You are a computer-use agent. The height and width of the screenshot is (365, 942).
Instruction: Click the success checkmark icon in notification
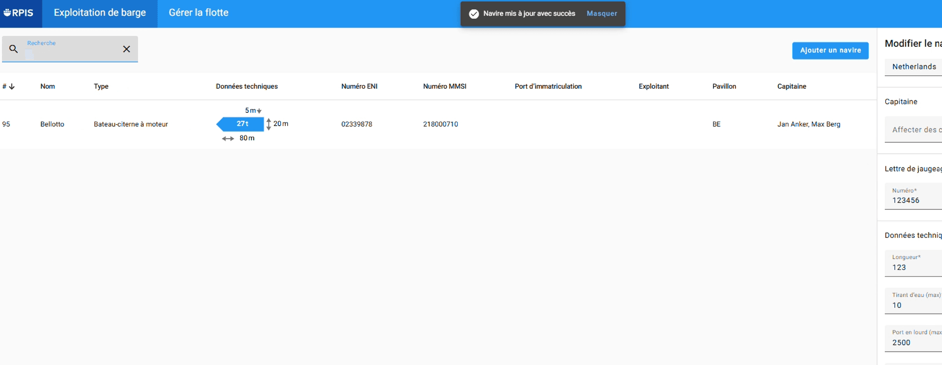(x=474, y=14)
